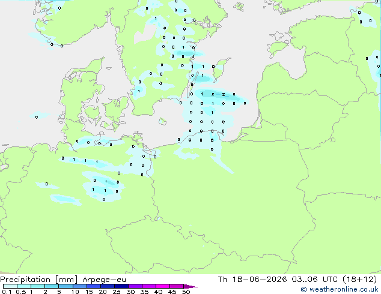Click the 'Precipitation [mm]' title text

[39, 280]
